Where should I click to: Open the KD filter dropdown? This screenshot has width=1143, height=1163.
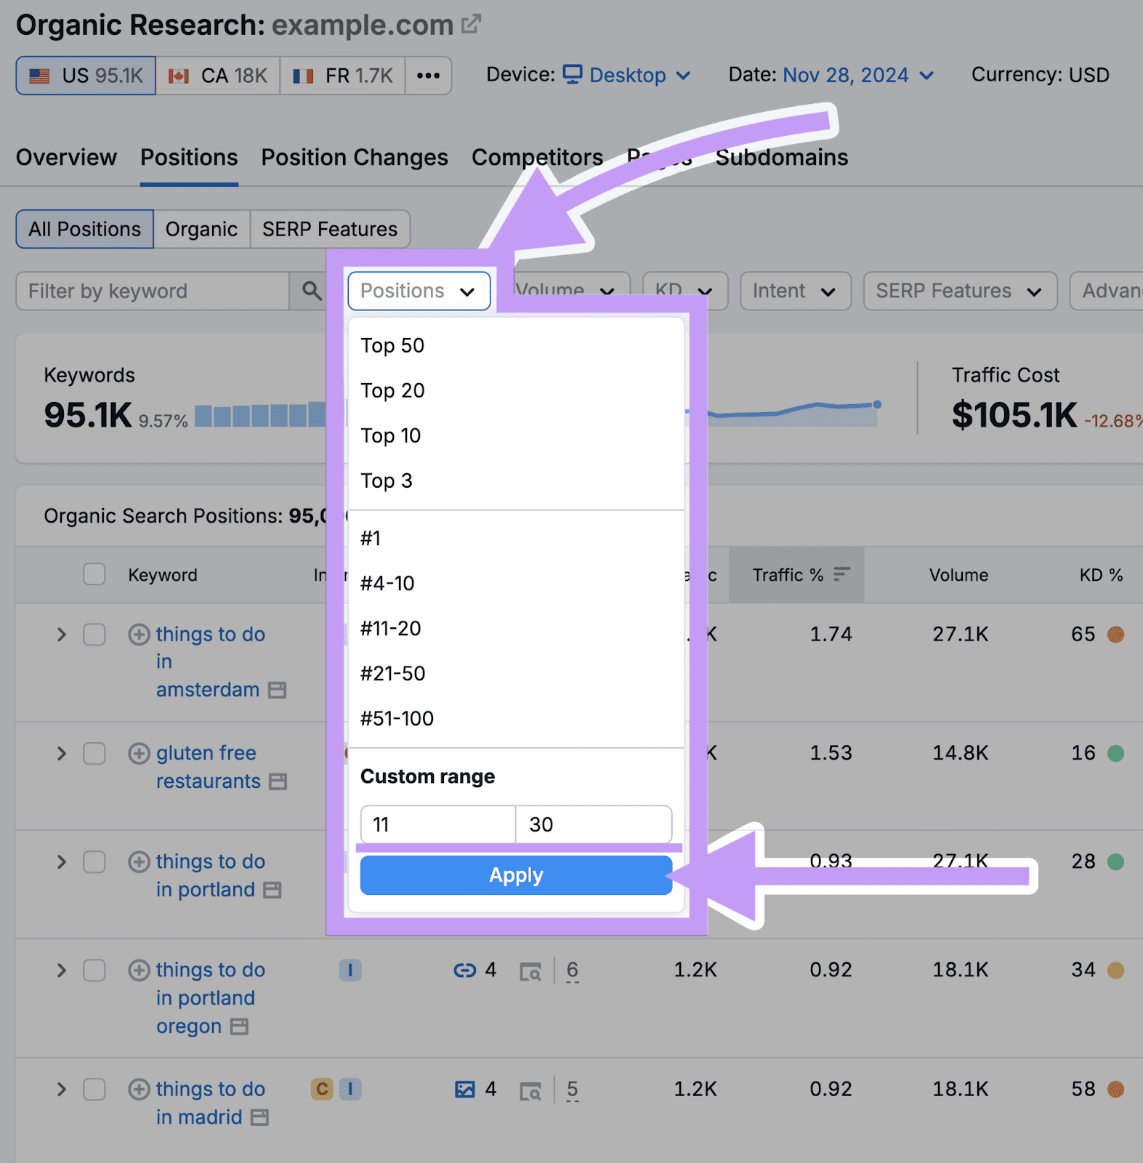[685, 291]
